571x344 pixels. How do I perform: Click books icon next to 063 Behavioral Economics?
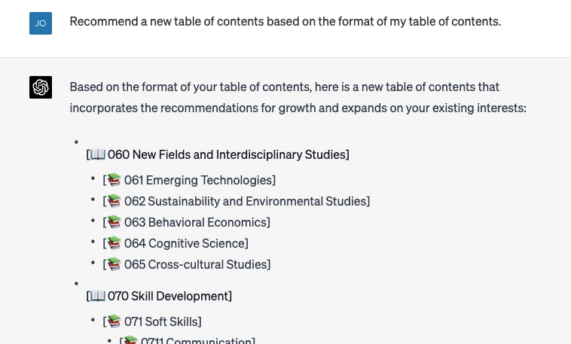[x=115, y=222]
